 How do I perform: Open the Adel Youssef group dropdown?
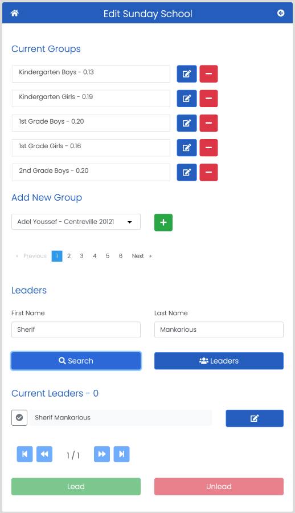pos(76,222)
